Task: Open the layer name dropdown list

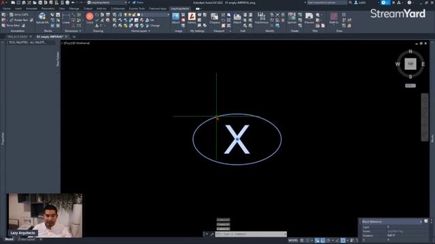Action: [x=168, y=15]
